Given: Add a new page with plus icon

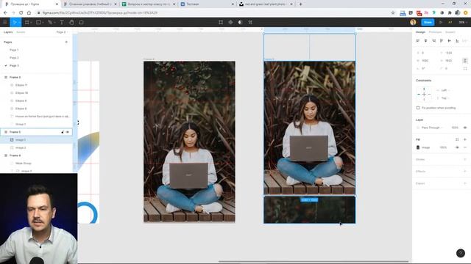Looking at the screenshot, I should click(66, 42).
